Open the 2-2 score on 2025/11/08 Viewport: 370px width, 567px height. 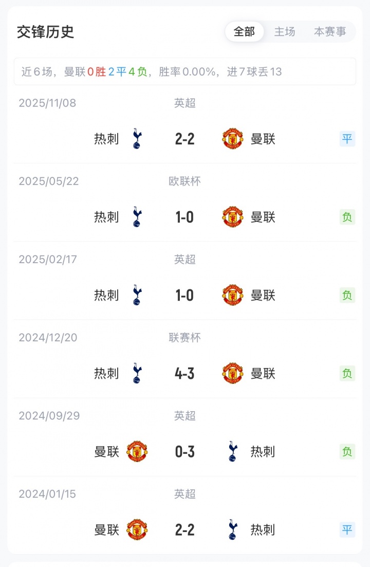pos(184,139)
